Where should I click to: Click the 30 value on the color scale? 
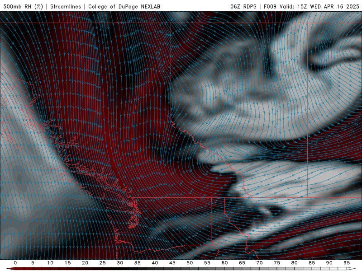[120, 263]
